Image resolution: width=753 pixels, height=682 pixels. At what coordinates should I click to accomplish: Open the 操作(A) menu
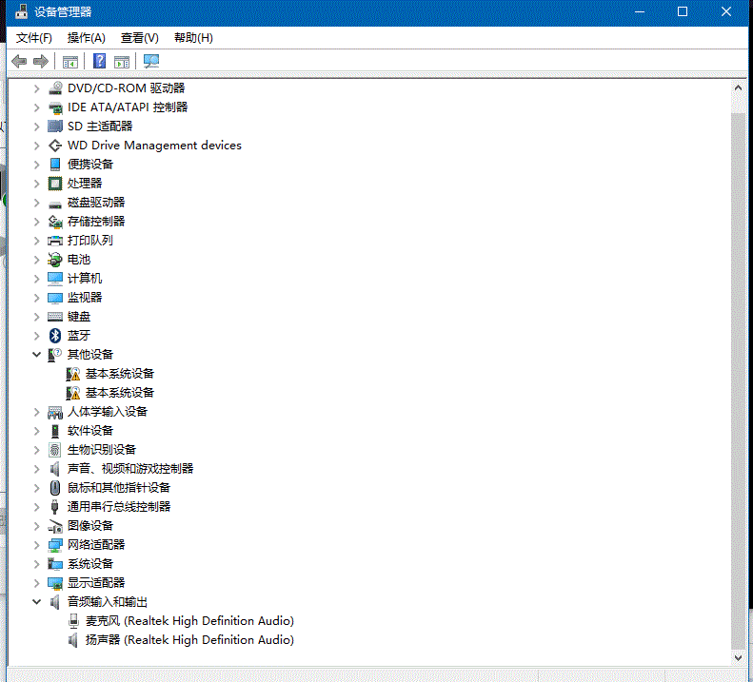(86, 37)
